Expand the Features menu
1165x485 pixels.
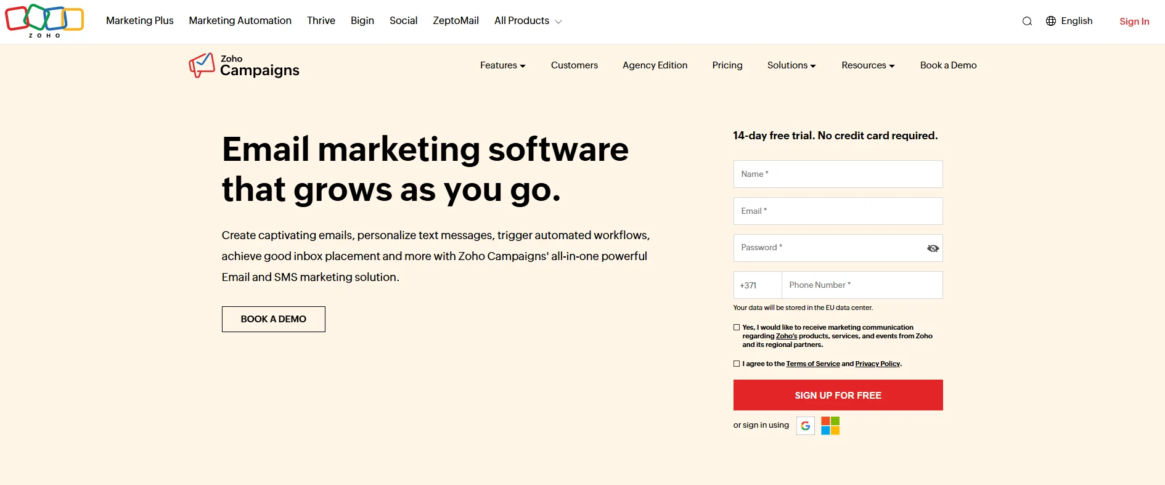click(503, 65)
